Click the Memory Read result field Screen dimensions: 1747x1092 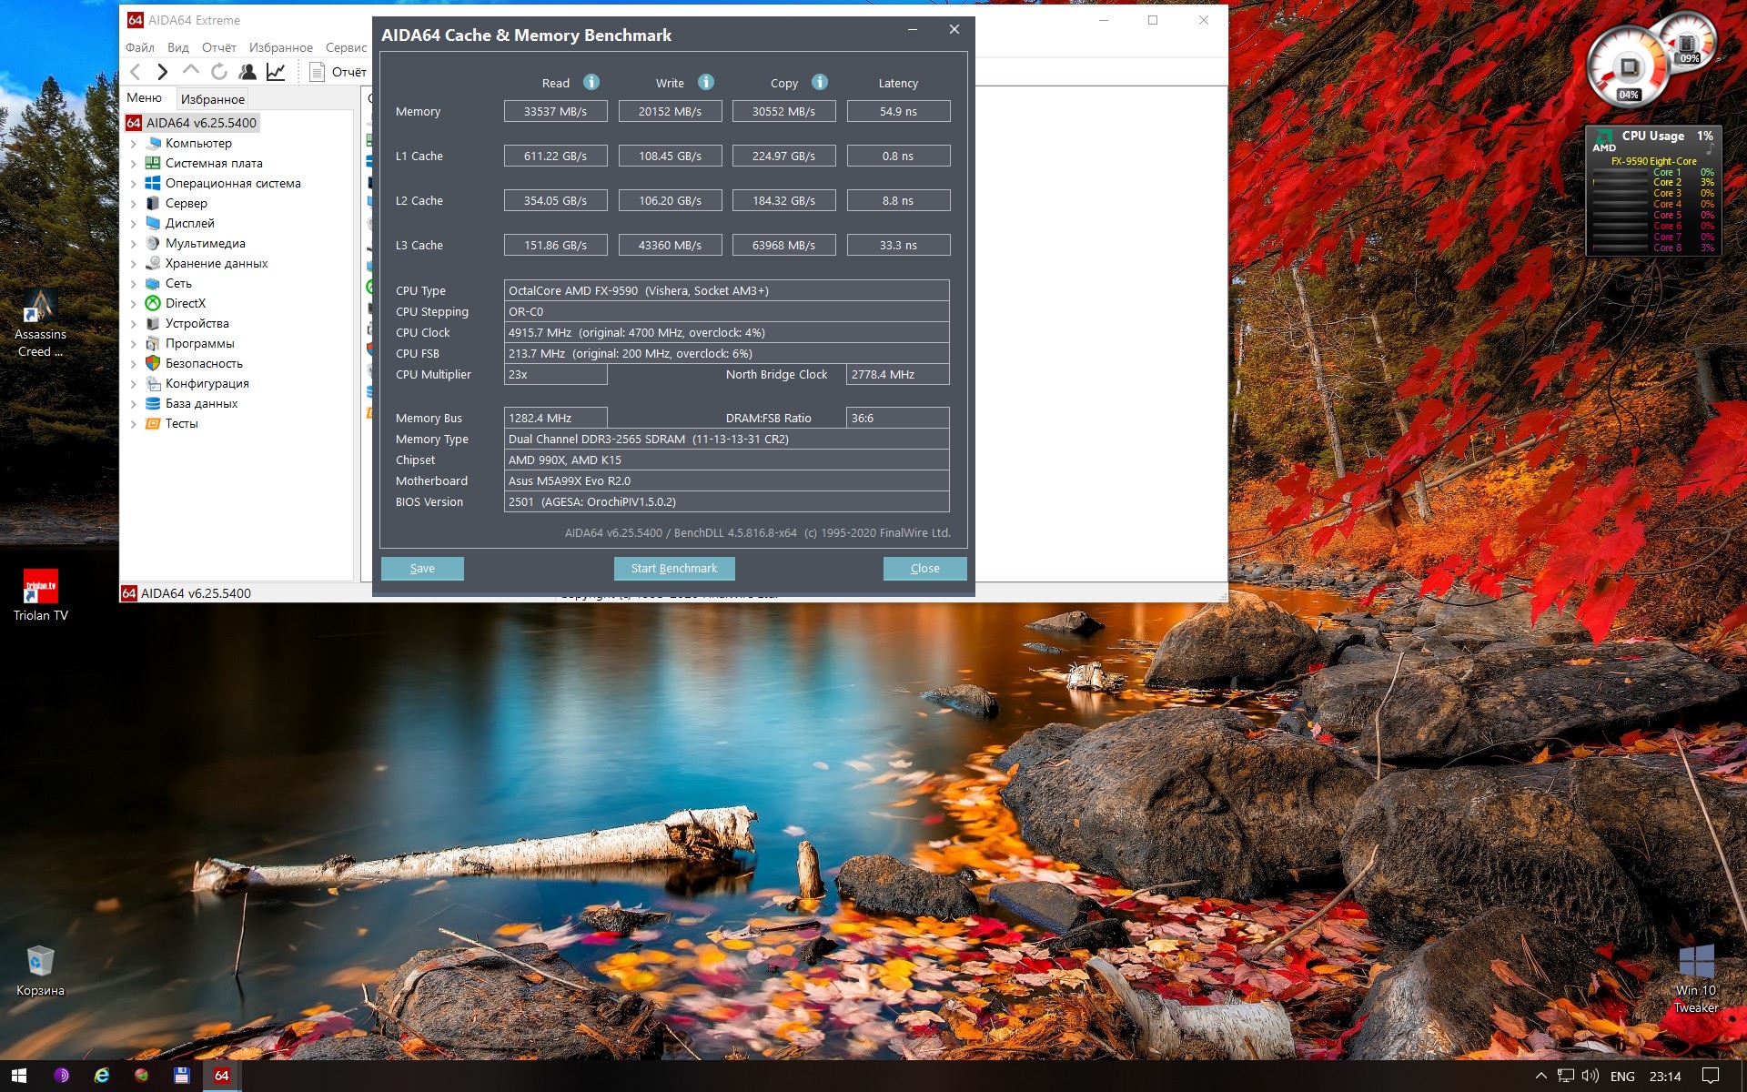(x=555, y=111)
